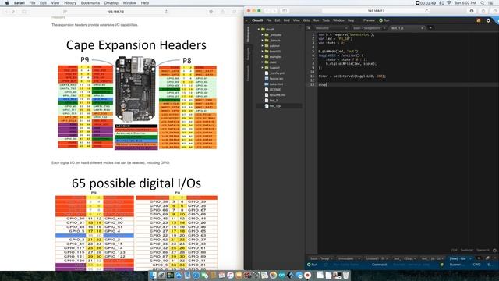This screenshot has height=281, width=499.
Task: Reload the page in left Safari window
Action: click(x=166, y=12)
